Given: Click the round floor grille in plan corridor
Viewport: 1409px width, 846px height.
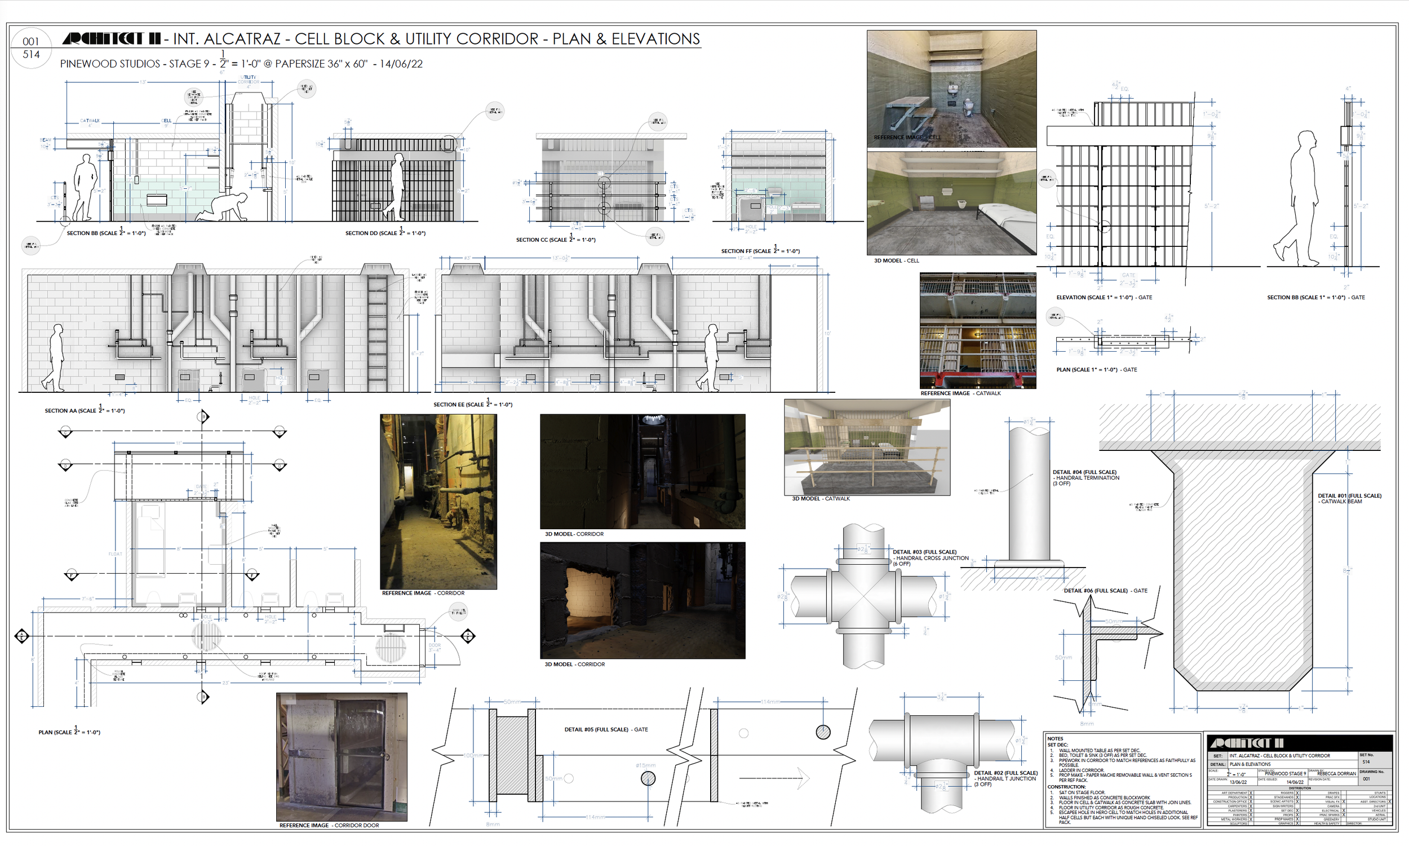Looking at the screenshot, I should click(x=206, y=636).
